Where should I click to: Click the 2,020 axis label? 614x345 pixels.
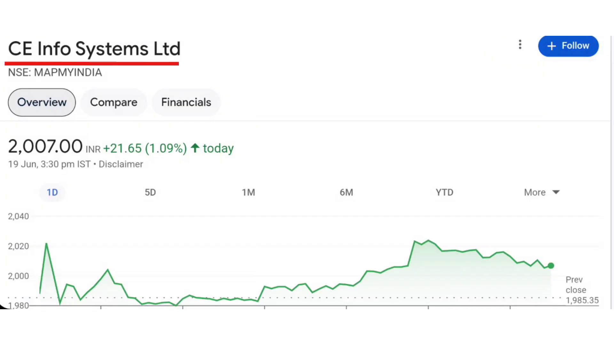pos(19,246)
